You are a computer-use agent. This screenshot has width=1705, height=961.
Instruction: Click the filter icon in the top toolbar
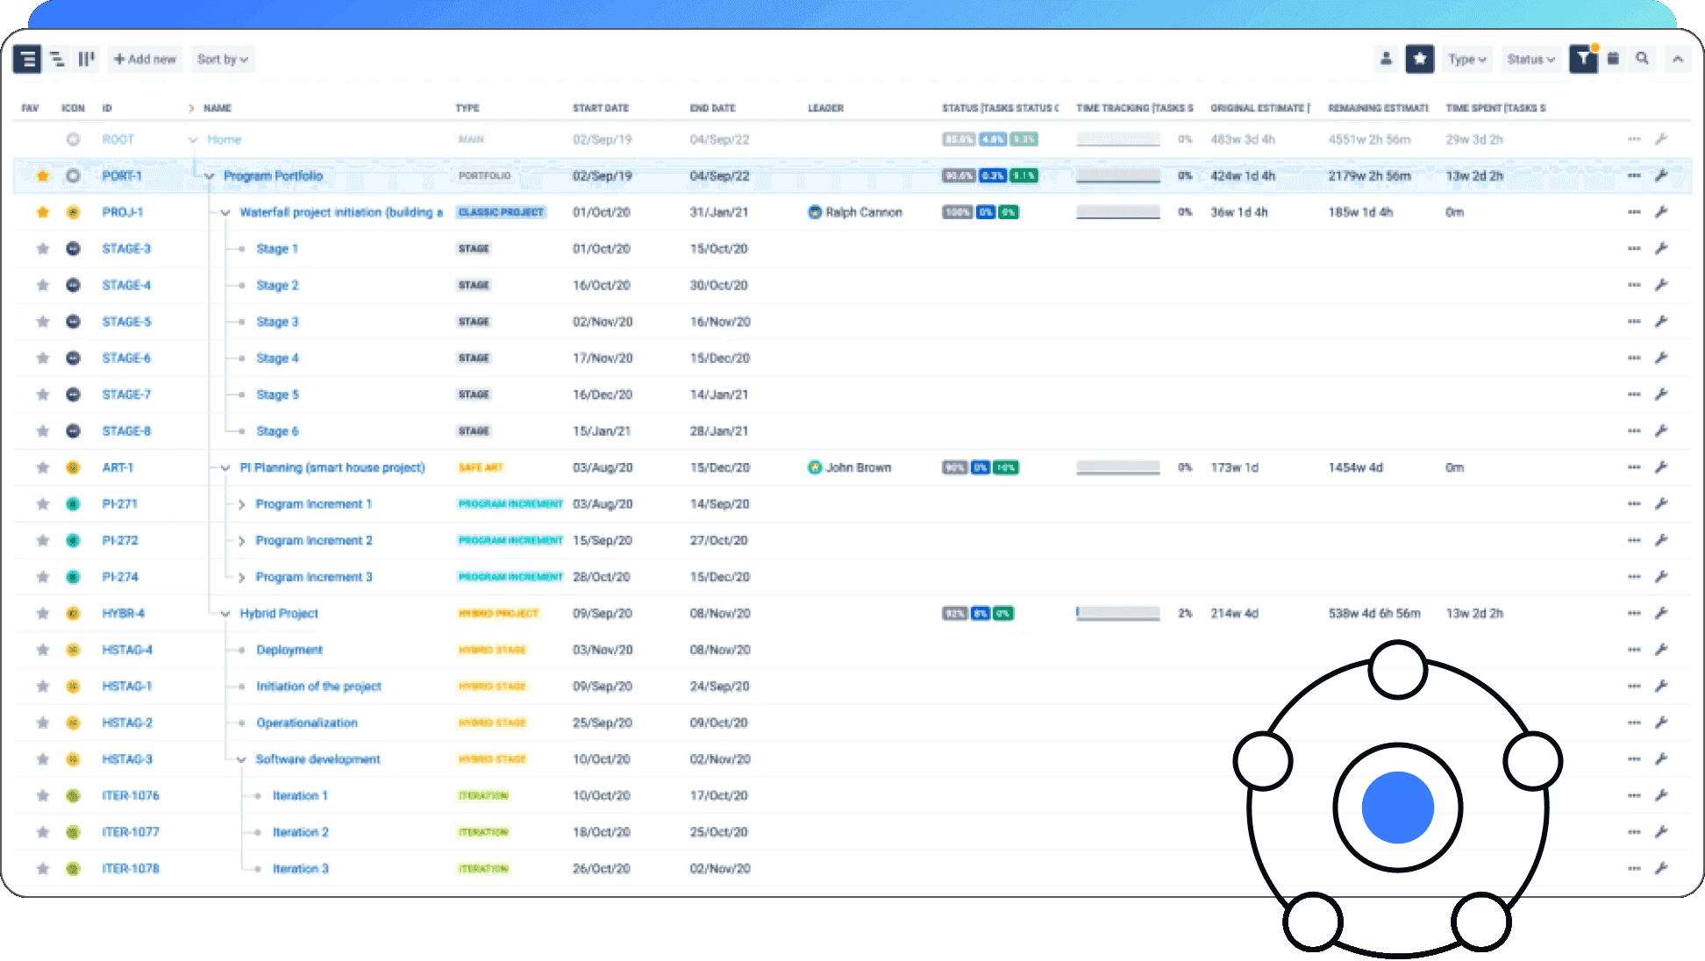pyautogui.click(x=1583, y=59)
